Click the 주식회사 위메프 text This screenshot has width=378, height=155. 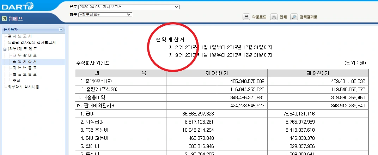point(93,63)
